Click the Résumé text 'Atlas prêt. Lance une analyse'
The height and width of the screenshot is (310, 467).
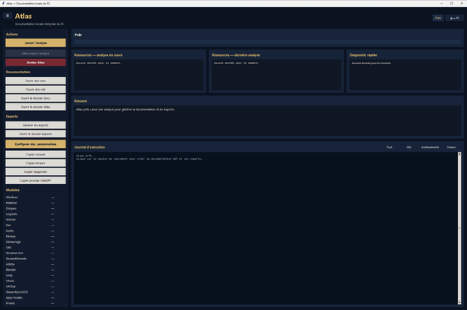[125, 109]
